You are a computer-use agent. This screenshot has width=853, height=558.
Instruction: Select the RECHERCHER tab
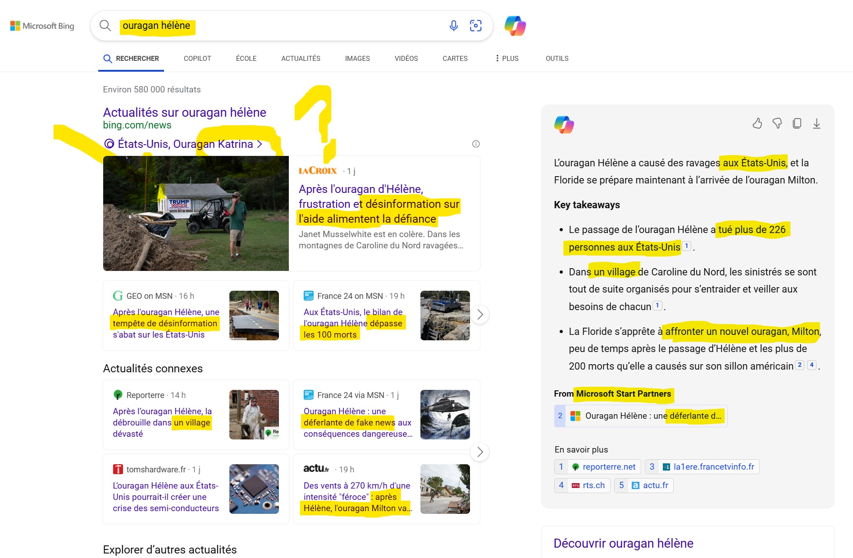click(131, 59)
